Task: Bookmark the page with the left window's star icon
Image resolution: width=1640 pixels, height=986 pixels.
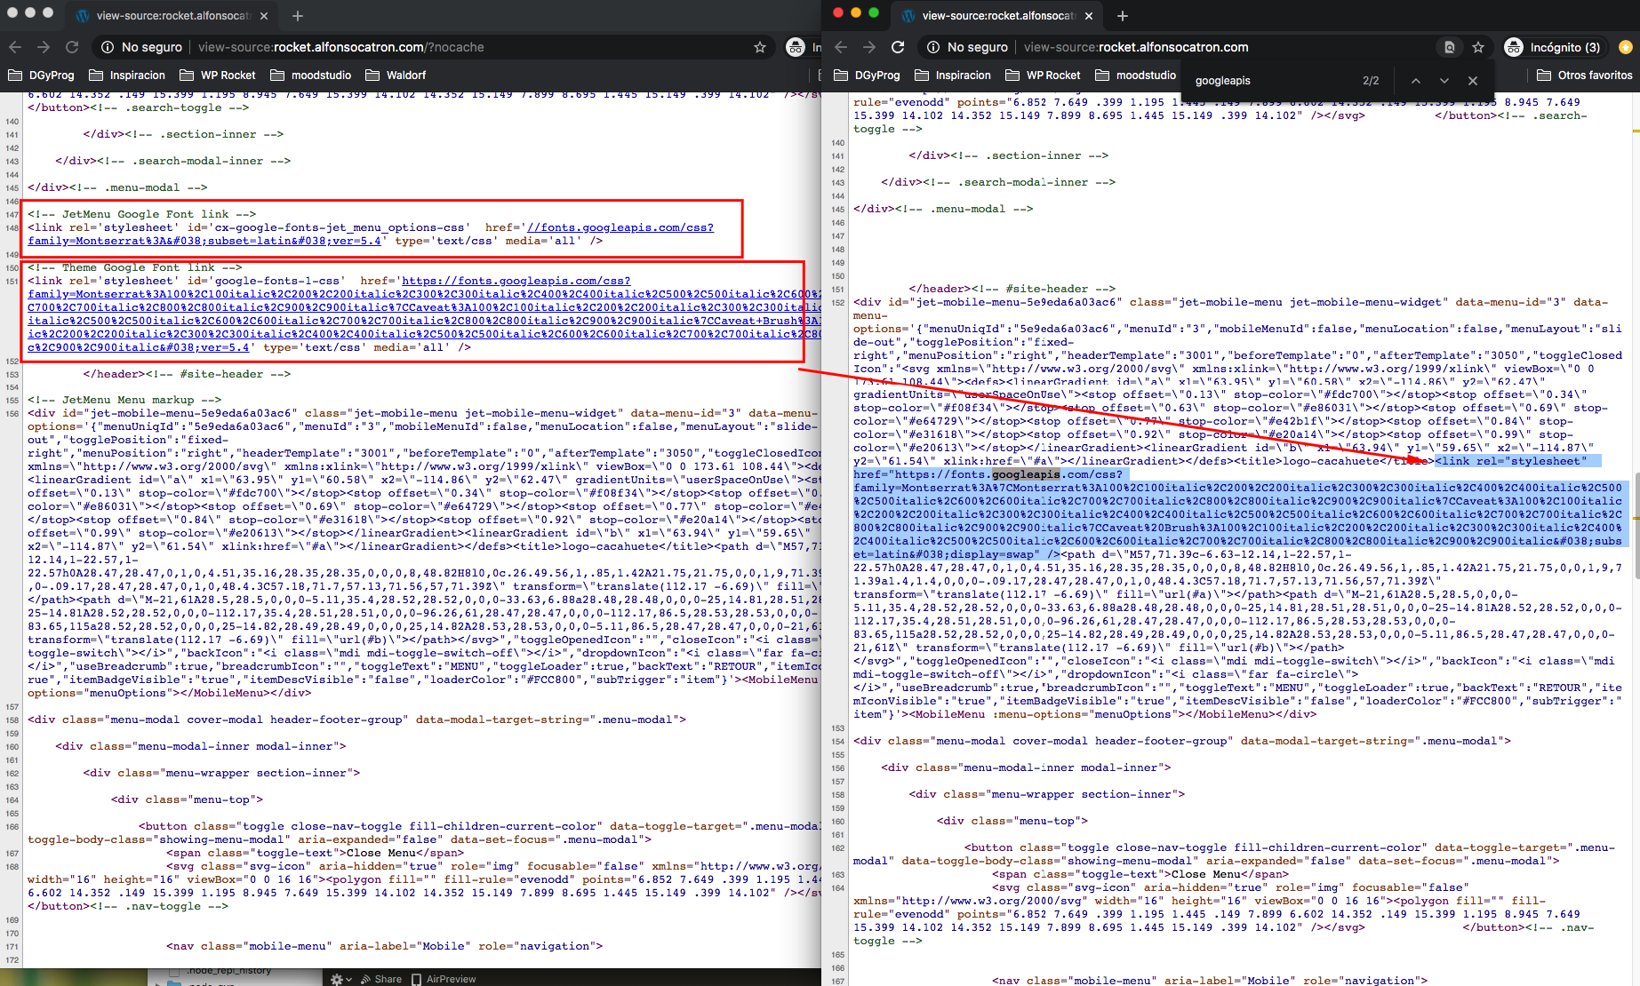Action: click(760, 47)
